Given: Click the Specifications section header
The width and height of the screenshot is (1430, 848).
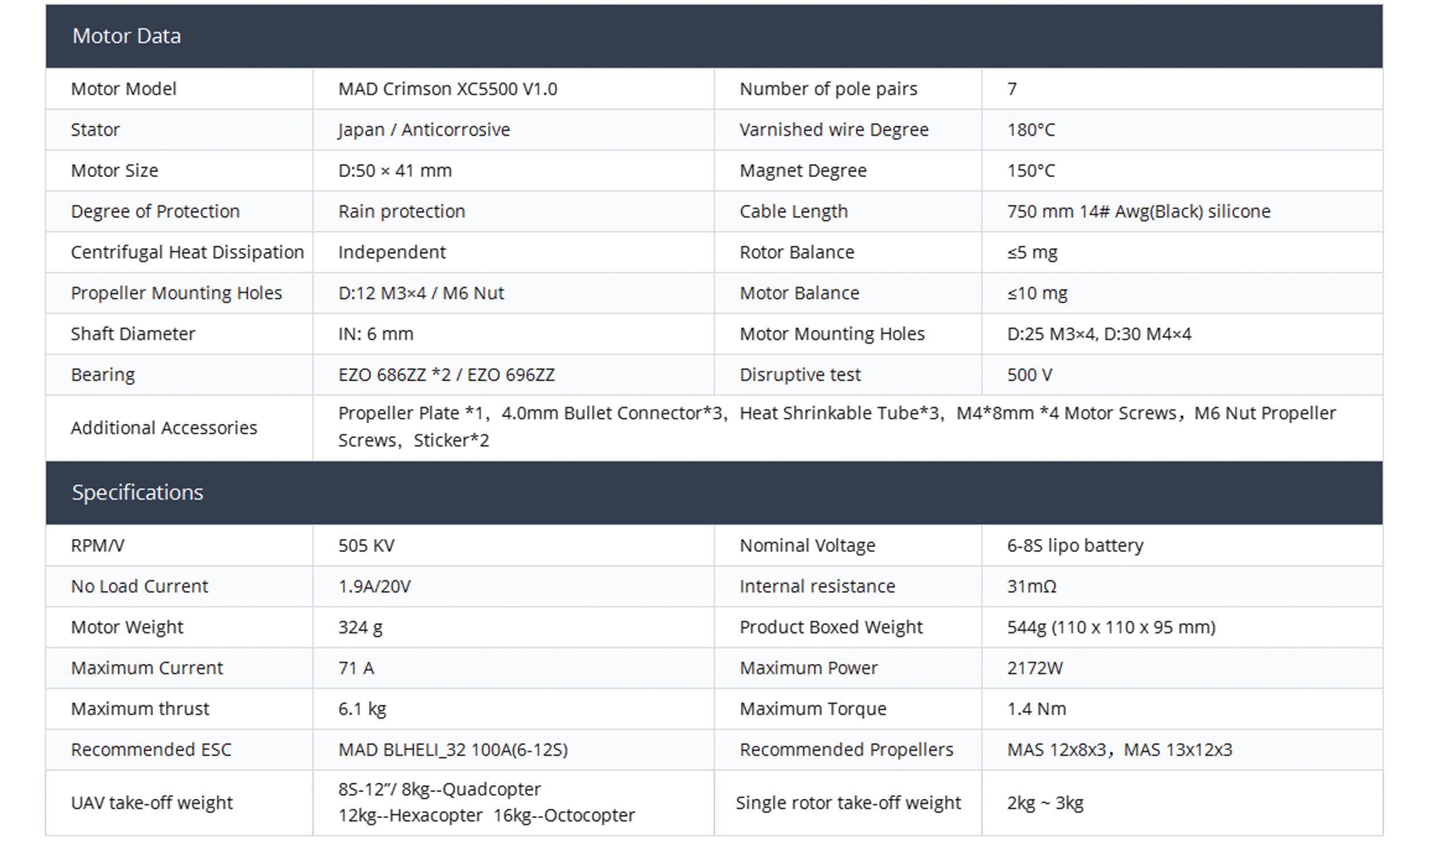Looking at the screenshot, I should click(x=137, y=493).
